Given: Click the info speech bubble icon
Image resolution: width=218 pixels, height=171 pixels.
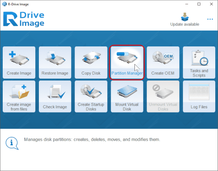Looking at the screenshot, I should (x=12, y=143).
